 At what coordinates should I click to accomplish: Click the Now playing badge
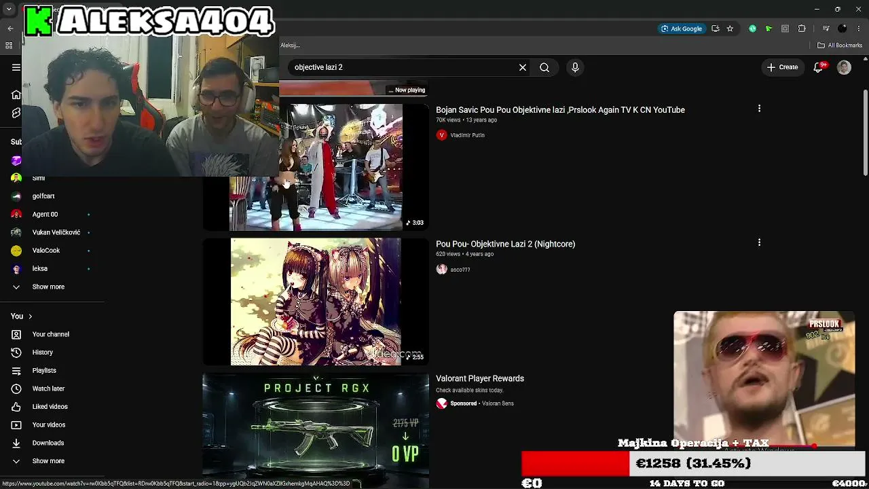pyautogui.click(x=407, y=90)
